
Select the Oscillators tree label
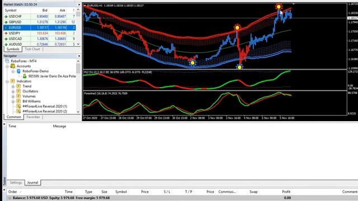point(30,91)
